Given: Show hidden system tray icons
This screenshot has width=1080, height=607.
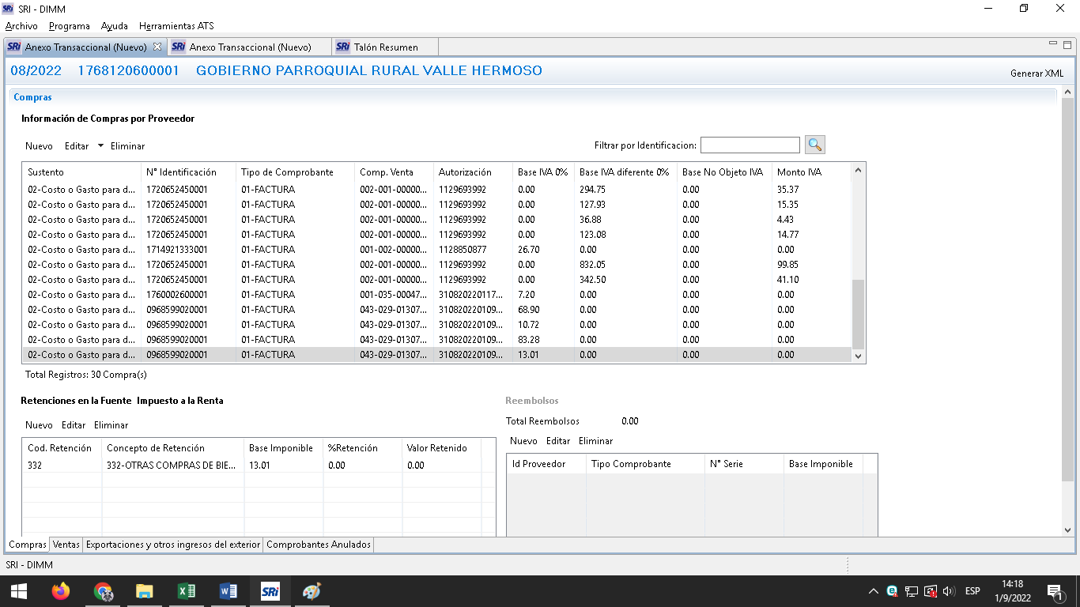Looking at the screenshot, I should pyautogui.click(x=873, y=591).
